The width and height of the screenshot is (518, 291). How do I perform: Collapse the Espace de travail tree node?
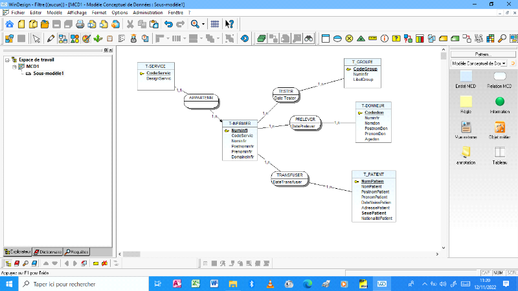(x=6, y=59)
